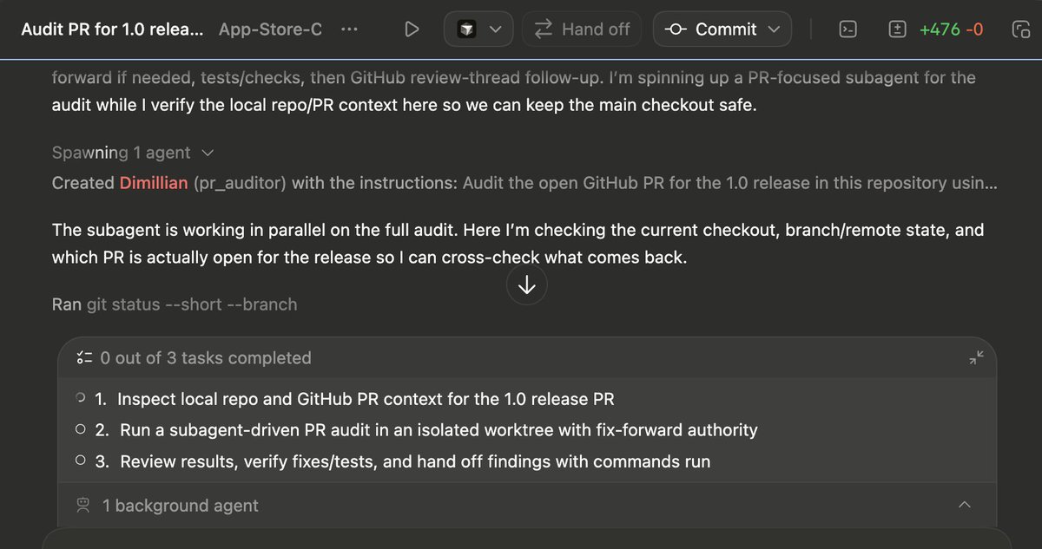Click Ran git status --short --branch command

[x=175, y=304]
